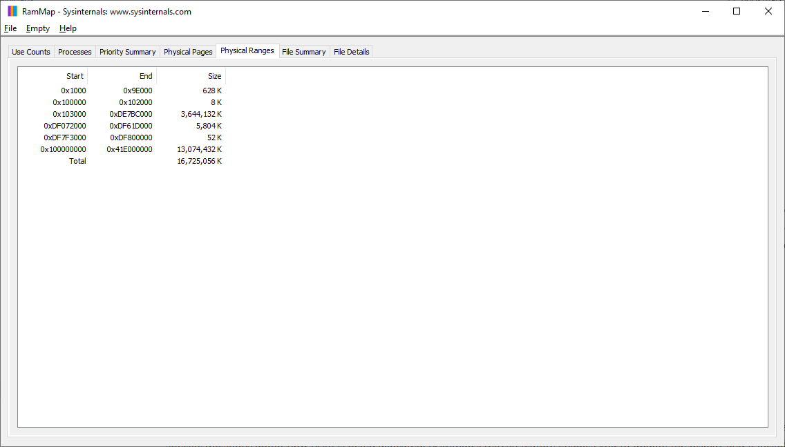
Task: Click end address 0xDF800000
Action: pos(131,137)
